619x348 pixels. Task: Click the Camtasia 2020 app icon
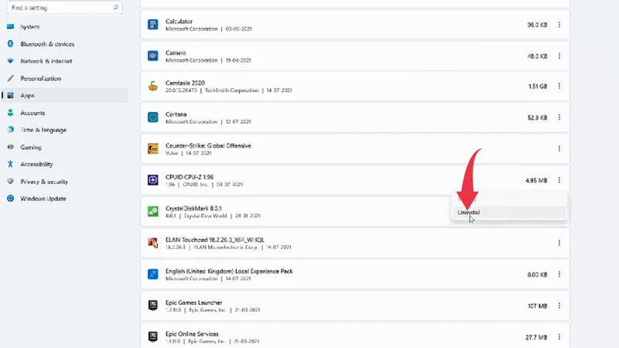(x=152, y=87)
